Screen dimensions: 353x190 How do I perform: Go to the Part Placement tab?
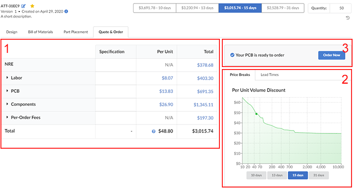click(76, 32)
